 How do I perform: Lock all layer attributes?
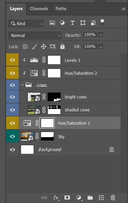click(62, 47)
